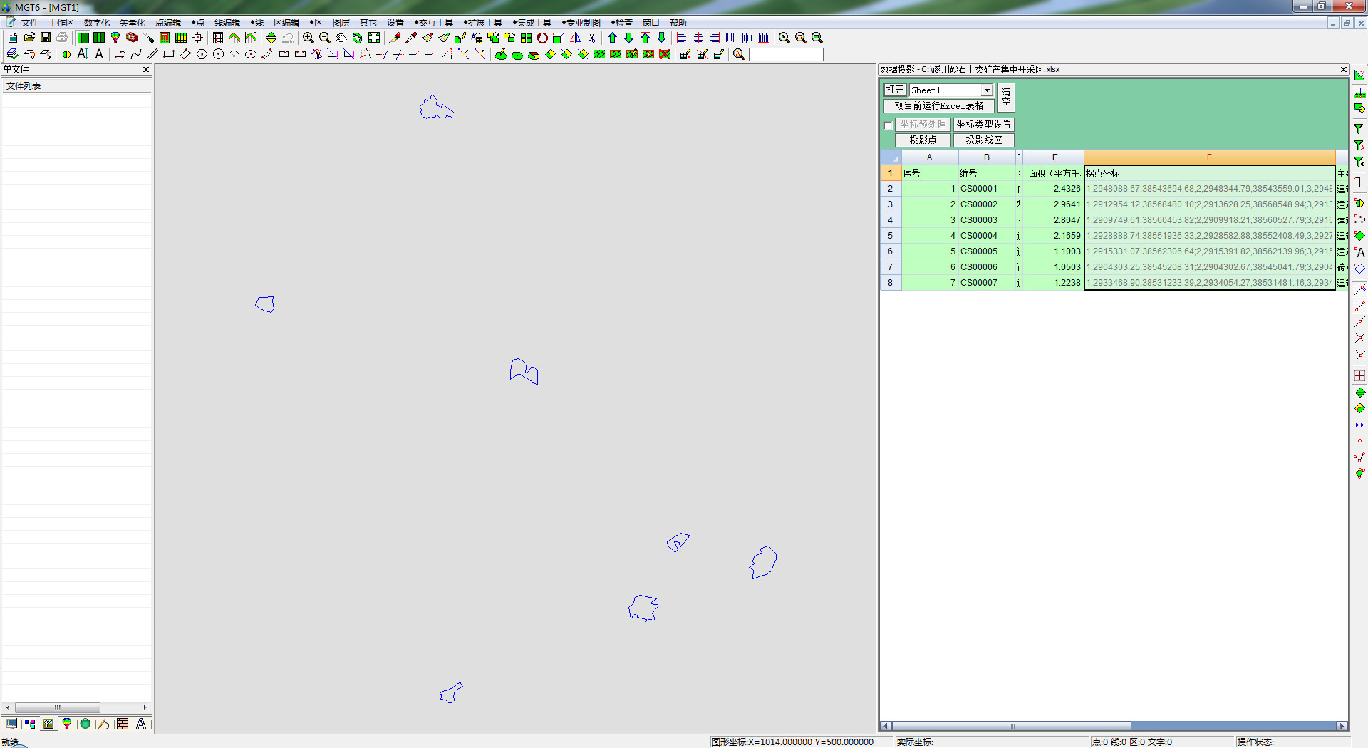This screenshot has height=748, width=1368.
Task: Click the red-crossed green region delete icon
Action: point(665,54)
